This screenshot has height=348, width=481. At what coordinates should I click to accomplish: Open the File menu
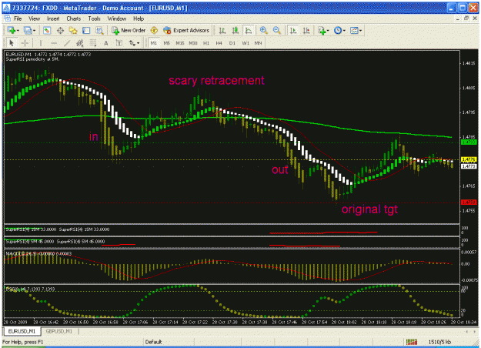pos(18,18)
